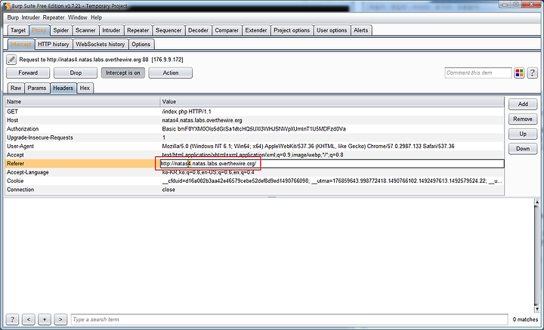Open the Intruder menu in the menu bar
Screen dimensions: 544x330
click(30, 17)
